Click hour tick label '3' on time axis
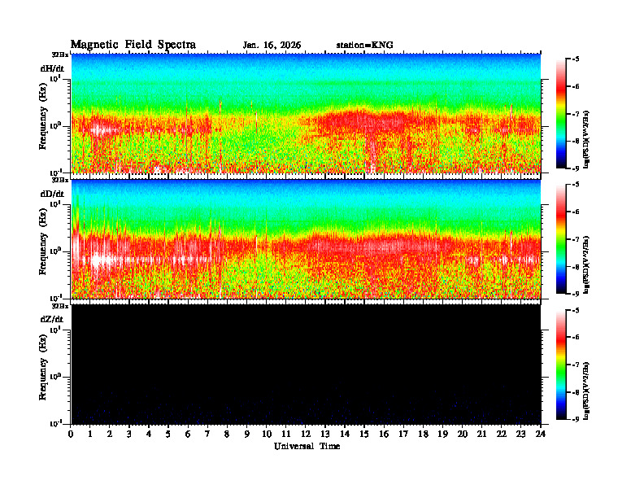Screen dimensions: 644x498 (x=129, y=435)
